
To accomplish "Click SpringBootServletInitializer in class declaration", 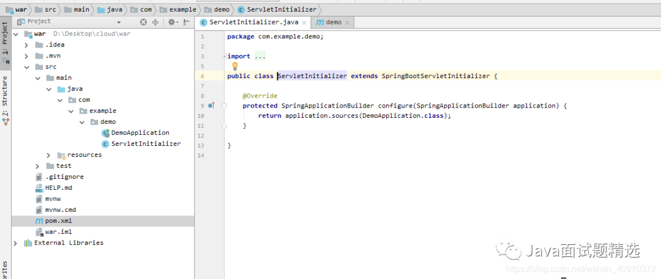I will tap(436, 76).
